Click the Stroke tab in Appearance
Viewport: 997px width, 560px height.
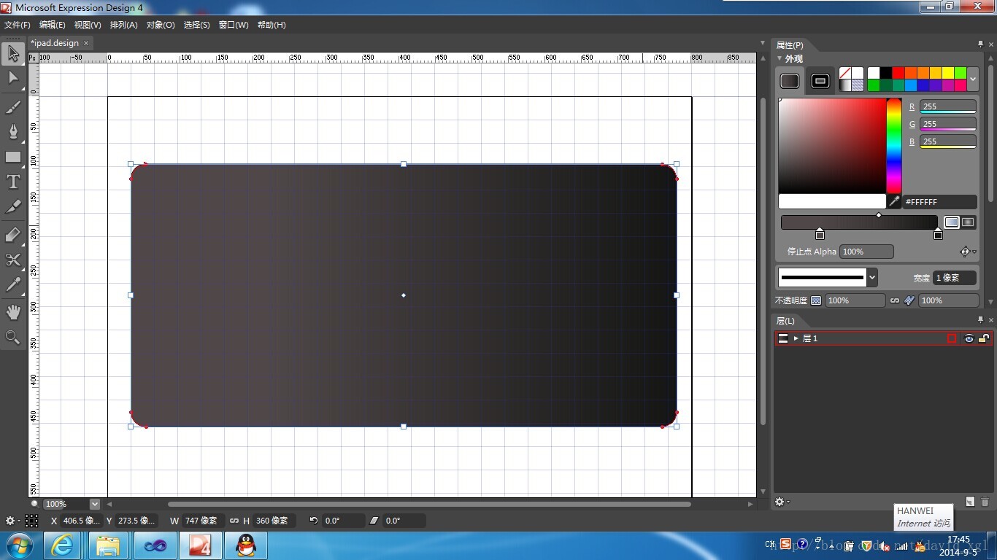(x=820, y=81)
